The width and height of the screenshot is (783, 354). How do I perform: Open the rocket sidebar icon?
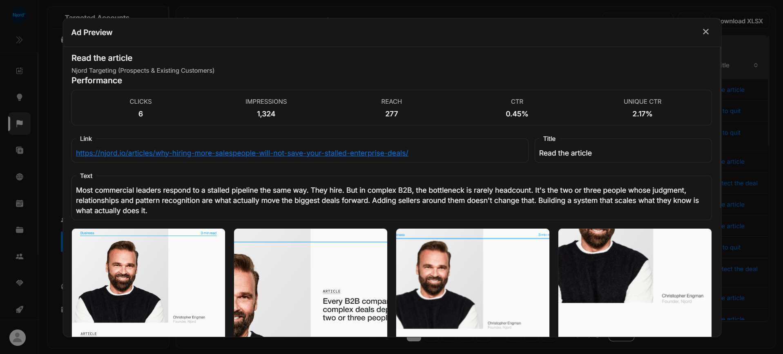19,309
